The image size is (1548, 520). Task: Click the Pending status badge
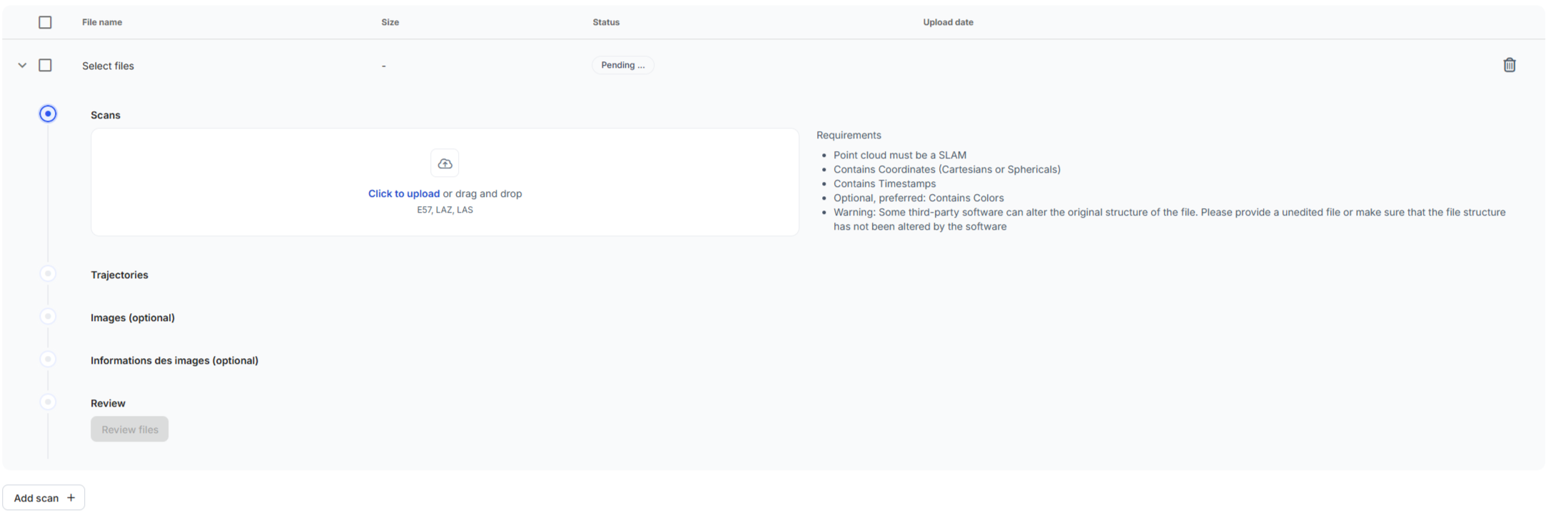click(x=622, y=65)
